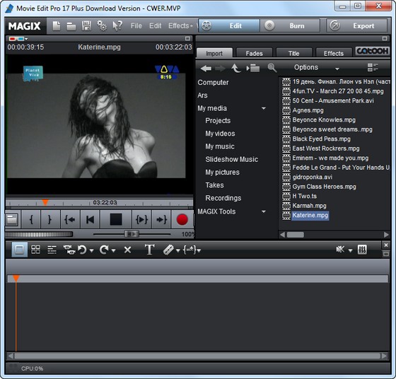Image resolution: width=396 pixels, height=379 pixels.
Task: Open the redo history dropdown
Action: coord(113,250)
